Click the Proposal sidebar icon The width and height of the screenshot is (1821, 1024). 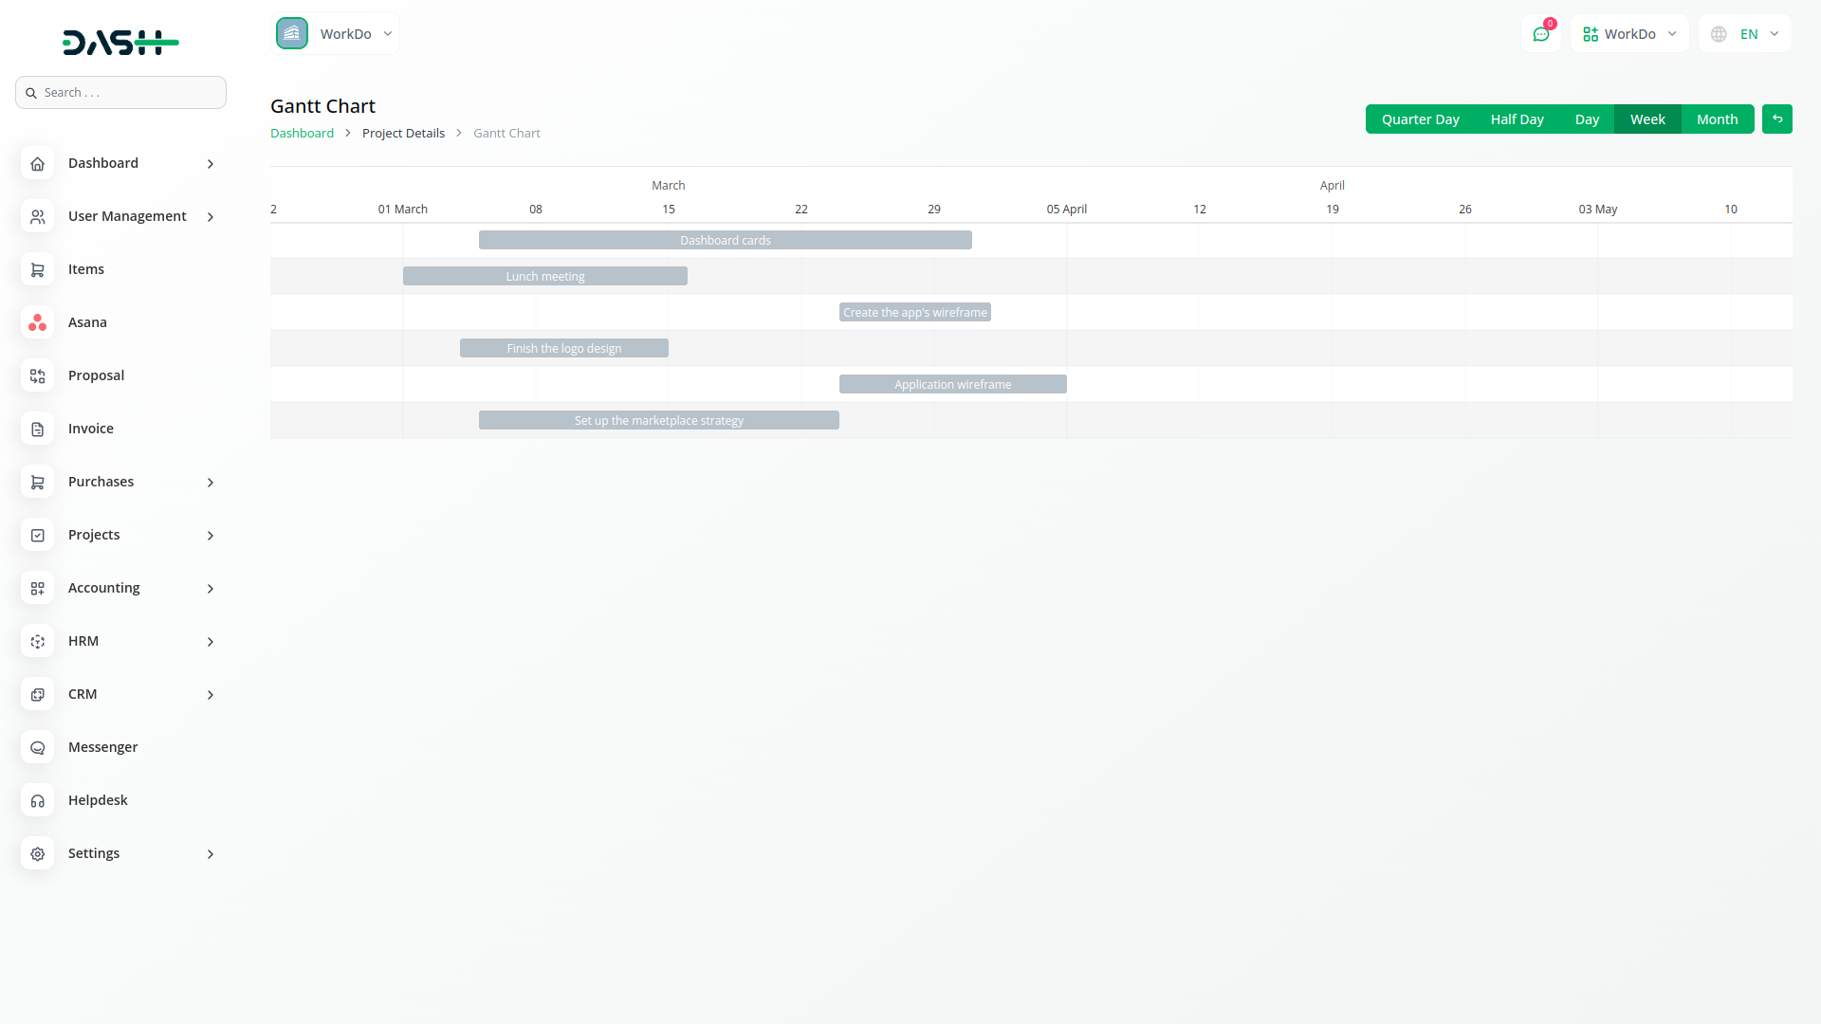point(37,375)
